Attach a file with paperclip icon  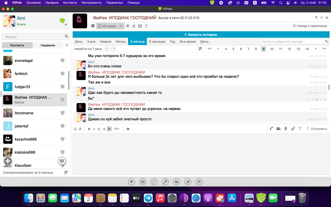coord(293,129)
